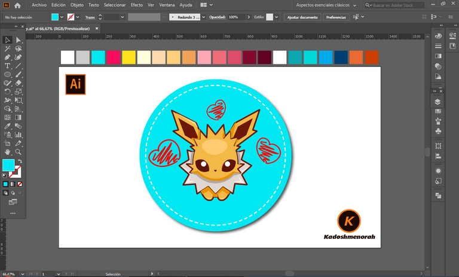
Task: Select the Line Segment tool
Action: click(18, 66)
